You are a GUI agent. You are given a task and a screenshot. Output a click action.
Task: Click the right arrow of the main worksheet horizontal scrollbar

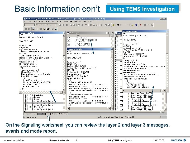[x=163, y=111]
